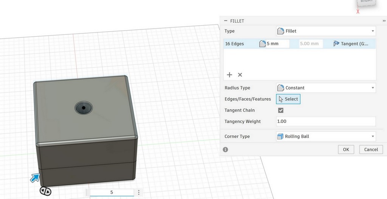
Task: Click the info icon in the dialog footer
Action: (x=225, y=150)
